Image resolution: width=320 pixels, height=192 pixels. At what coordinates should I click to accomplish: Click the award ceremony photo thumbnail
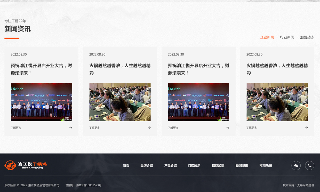[41, 102]
